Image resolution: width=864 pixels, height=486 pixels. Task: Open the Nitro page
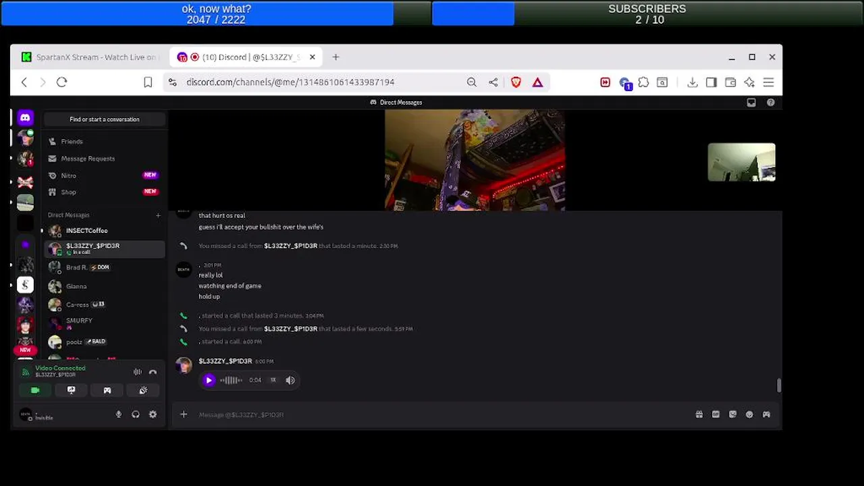(x=105, y=175)
